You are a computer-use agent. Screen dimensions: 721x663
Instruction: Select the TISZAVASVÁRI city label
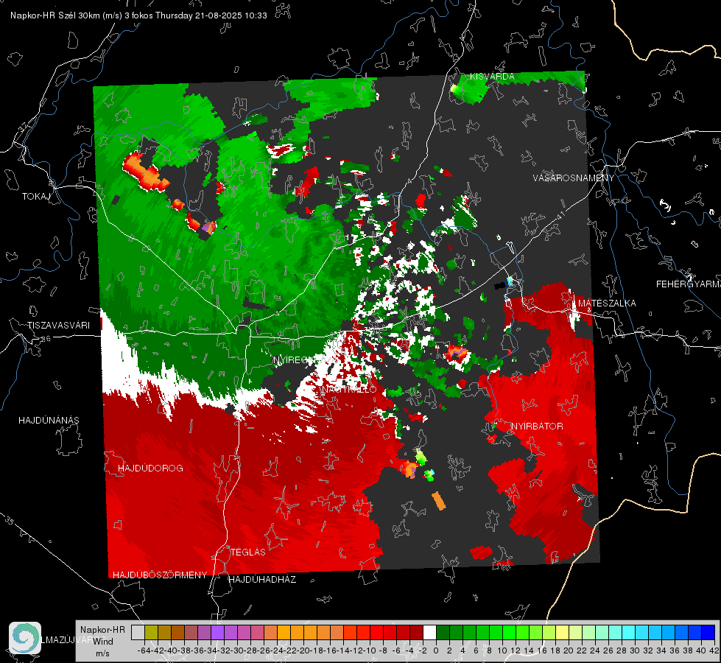pyautogui.click(x=58, y=326)
